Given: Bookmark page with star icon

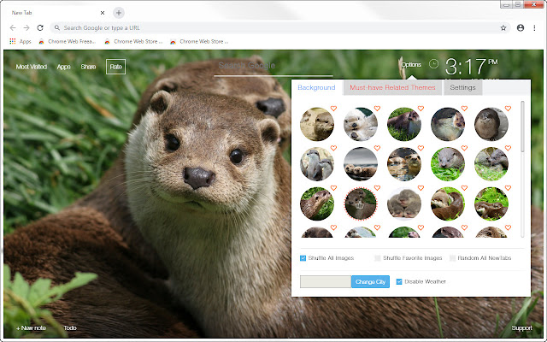Looking at the screenshot, I should pyautogui.click(x=503, y=27).
